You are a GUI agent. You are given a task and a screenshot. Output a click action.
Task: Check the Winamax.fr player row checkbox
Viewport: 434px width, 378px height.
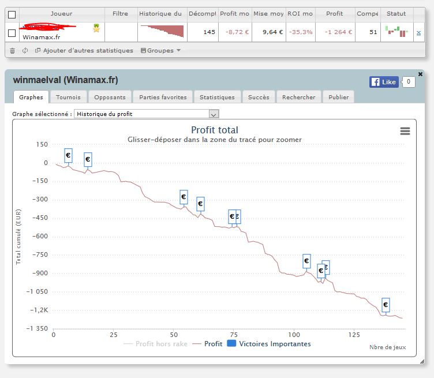(12, 33)
